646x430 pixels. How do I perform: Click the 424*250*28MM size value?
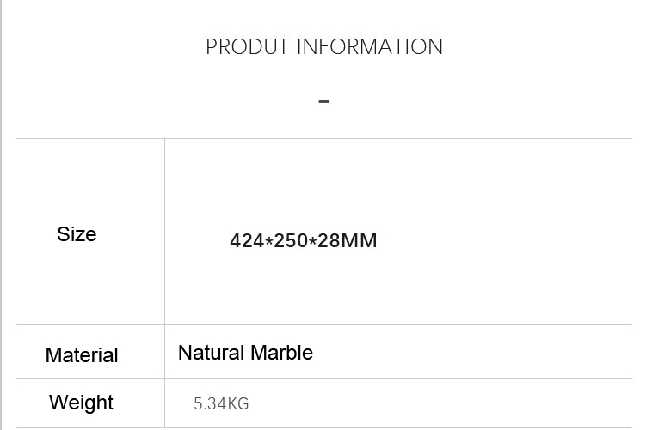click(x=304, y=240)
